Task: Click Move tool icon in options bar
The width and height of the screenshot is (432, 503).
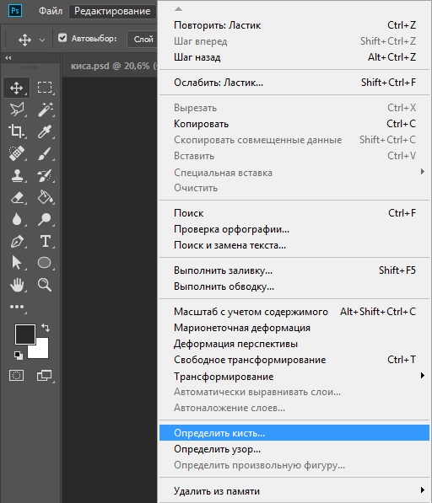Action: pos(24,40)
